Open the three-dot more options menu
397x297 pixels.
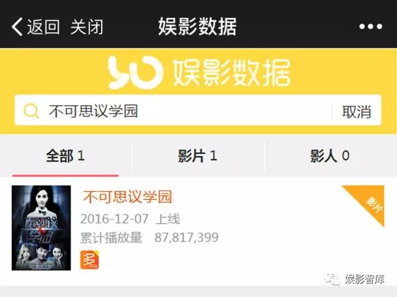370,26
